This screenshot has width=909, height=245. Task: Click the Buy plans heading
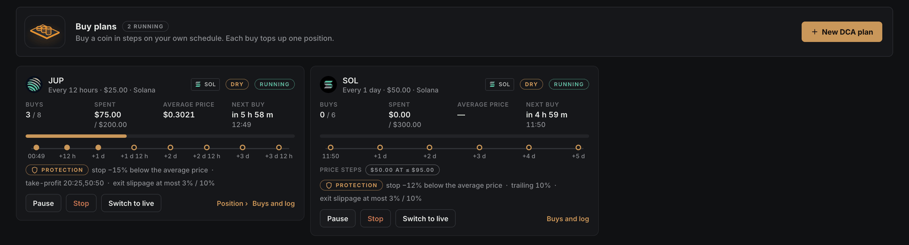click(x=96, y=27)
